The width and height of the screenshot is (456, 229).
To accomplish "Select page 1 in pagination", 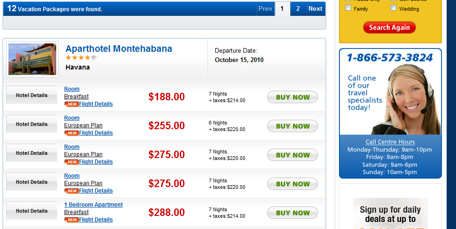I will coord(282,8).
